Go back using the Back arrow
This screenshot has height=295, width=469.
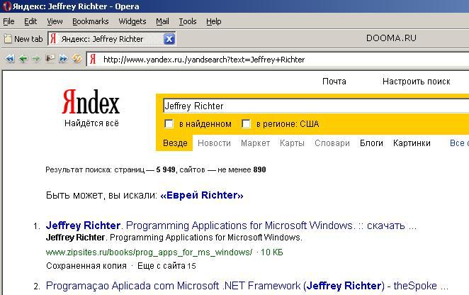tap(23, 60)
